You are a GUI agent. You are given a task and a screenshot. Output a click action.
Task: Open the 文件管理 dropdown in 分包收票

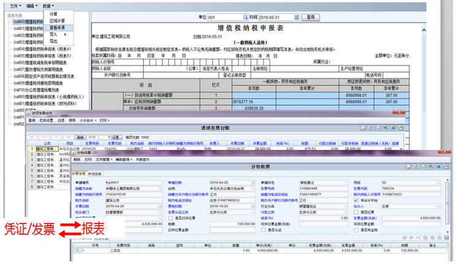(x=104, y=160)
